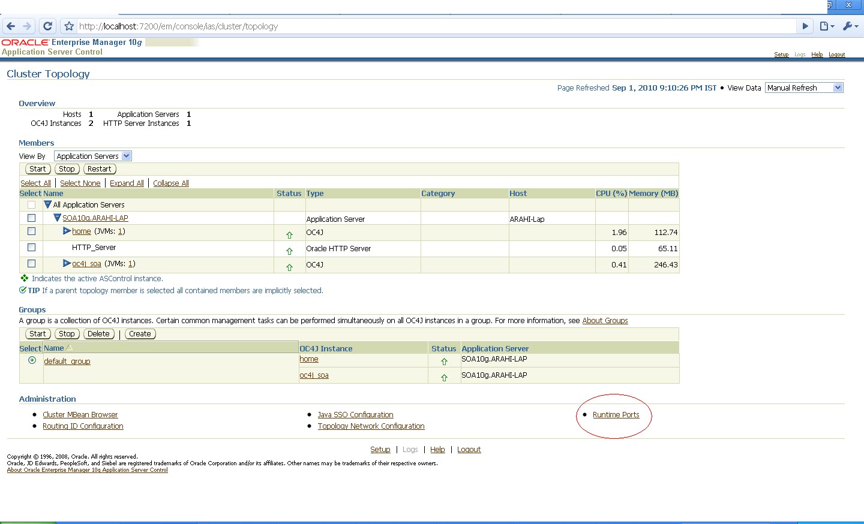Open the Routing ID Configuration link

pos(83,426)
